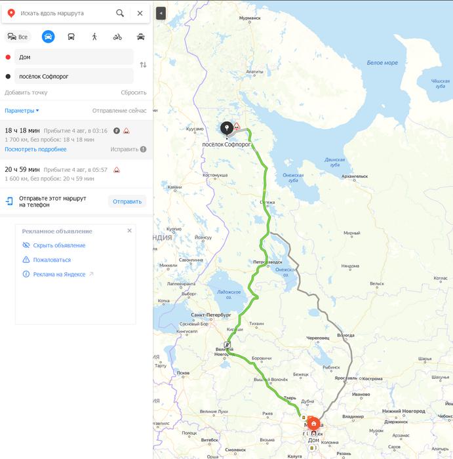Image resolution: width=453 pixels, height=459 pixels.
Task: Click the search magnifier icon
Action: coord(120,13)
